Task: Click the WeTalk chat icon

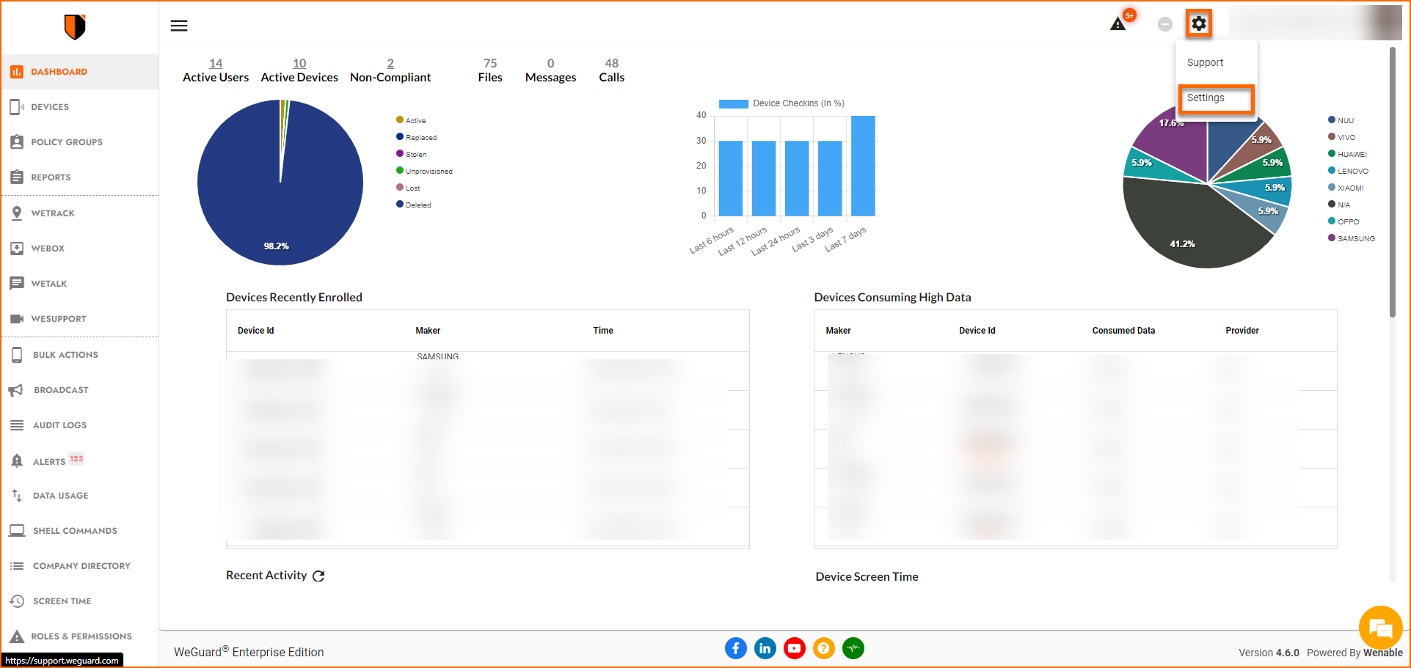Action: pyautogui.click(x=17, y=284)
